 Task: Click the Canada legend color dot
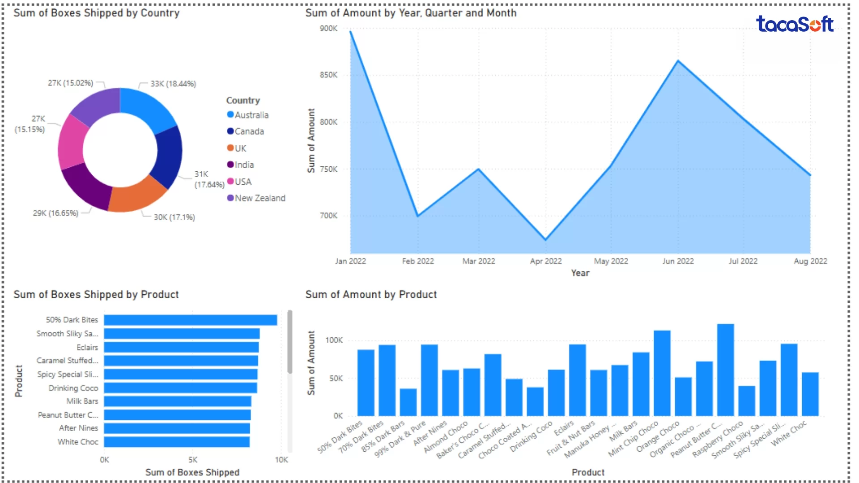[x=230, y=131]
